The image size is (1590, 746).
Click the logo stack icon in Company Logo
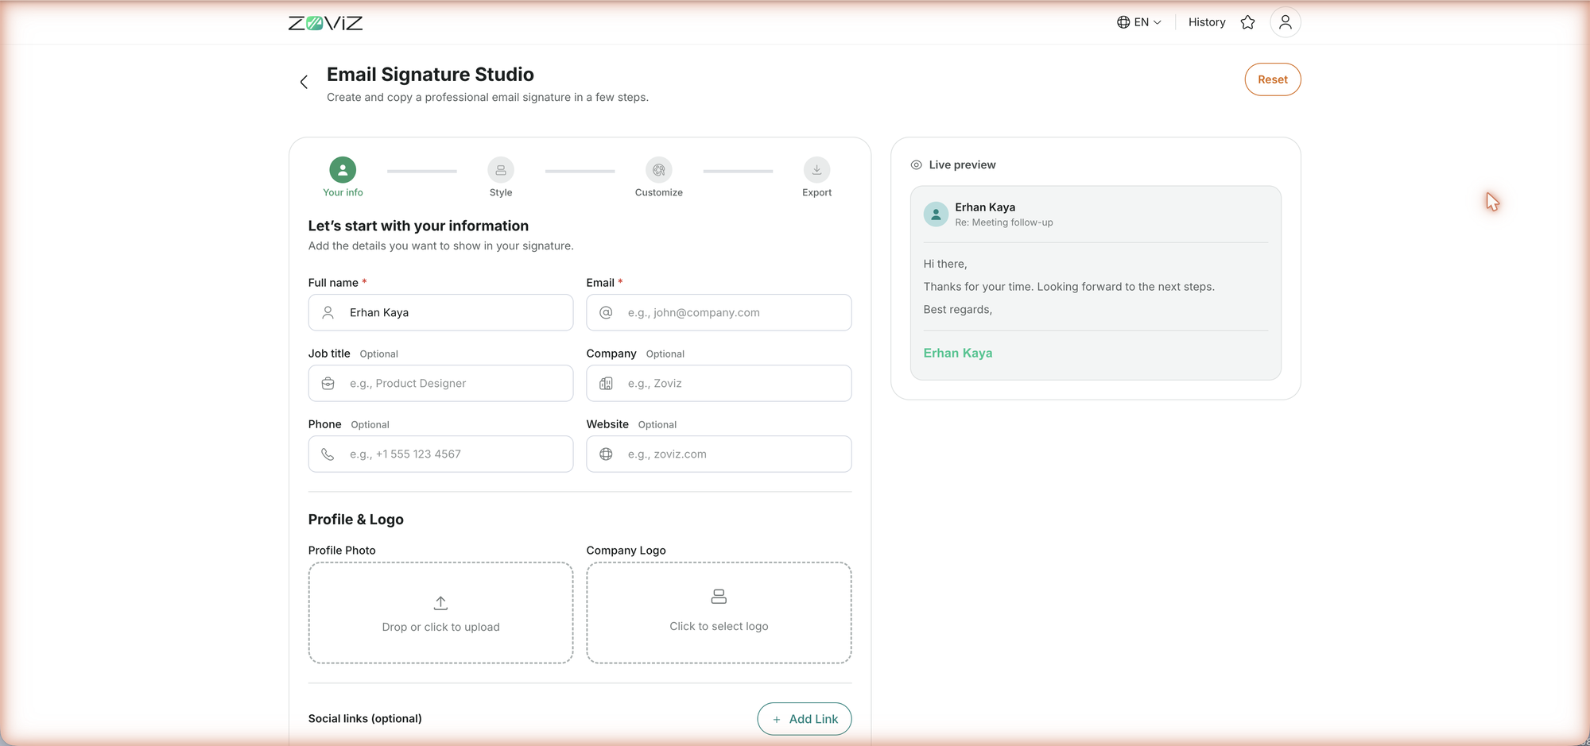coord(719,596)
